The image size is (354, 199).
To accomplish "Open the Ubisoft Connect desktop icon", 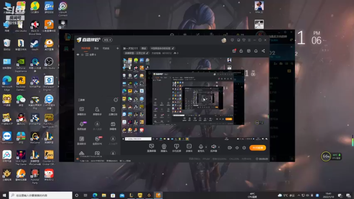I will tap(63, 9).
